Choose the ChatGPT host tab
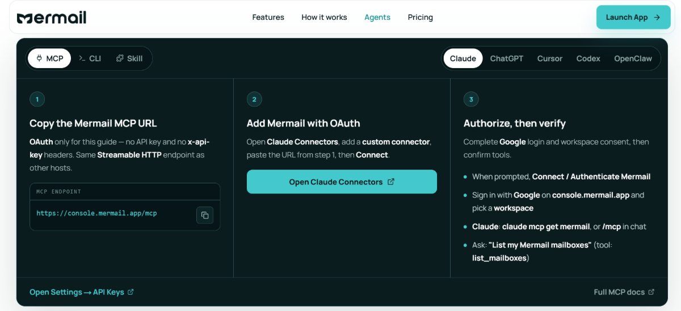The width and height of the screenshot is (681, 311). click(507, 58)
